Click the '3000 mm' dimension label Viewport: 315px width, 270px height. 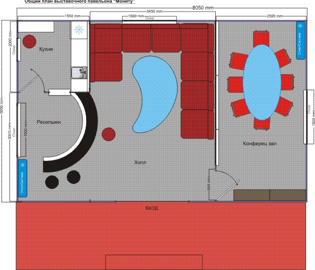9,132
